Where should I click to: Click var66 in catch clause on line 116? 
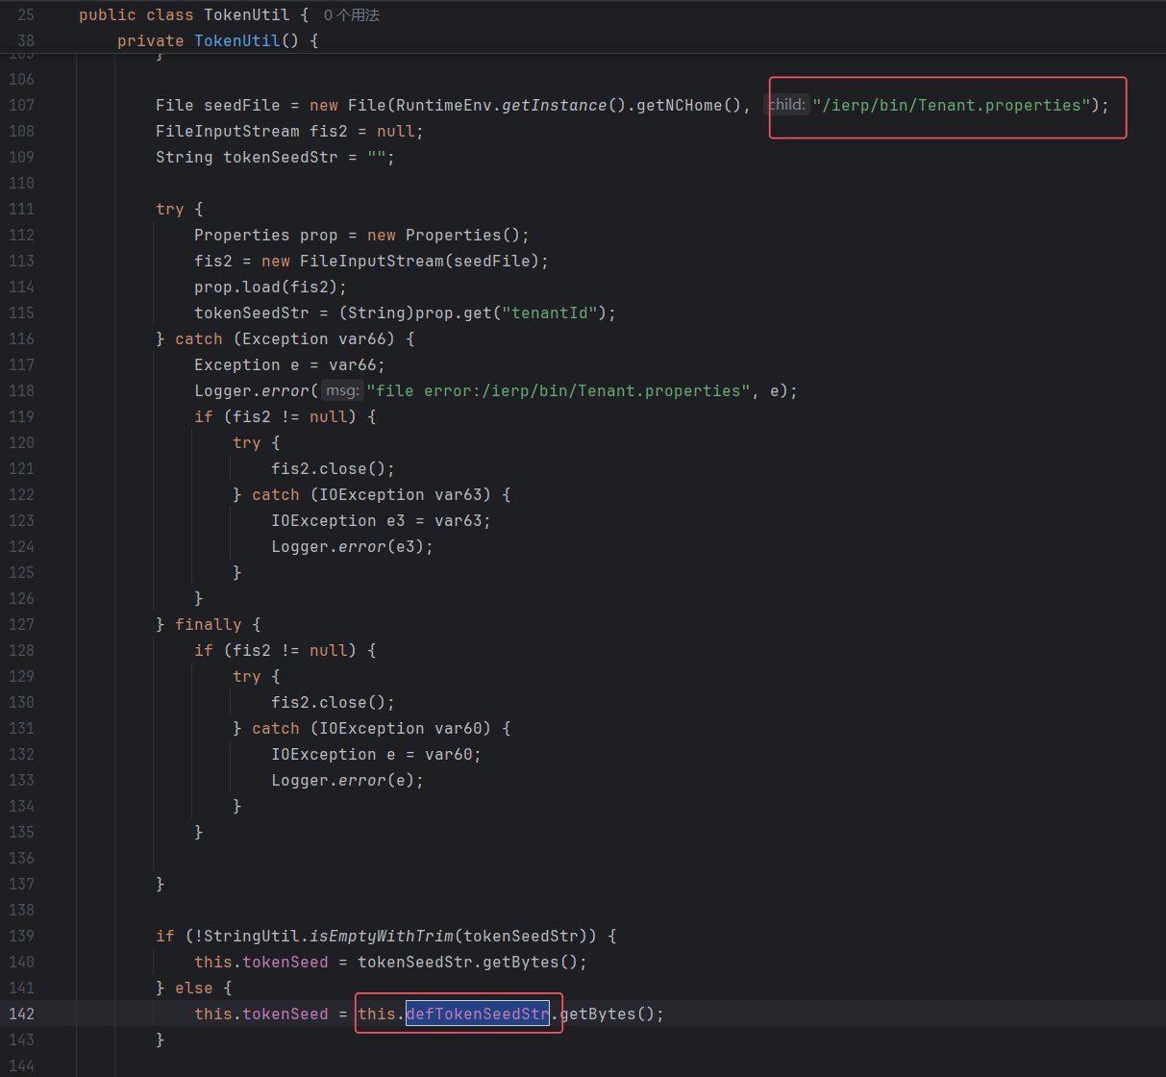tap(361, 338)
